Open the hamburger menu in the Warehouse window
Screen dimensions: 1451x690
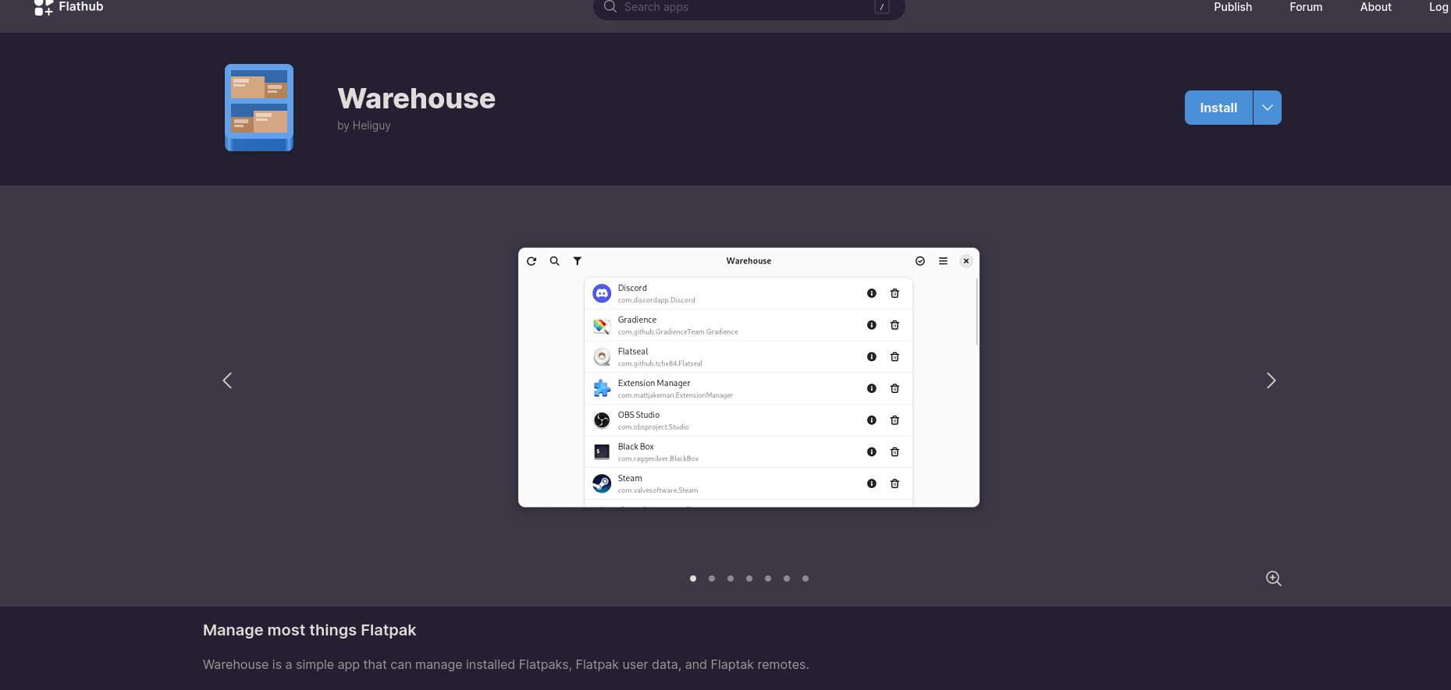[x=943, y=261]
